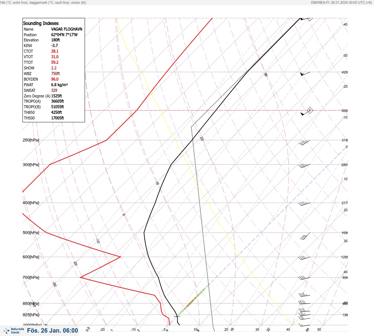Click the wind barb at 250 hPa level

[x=304, y=143]
